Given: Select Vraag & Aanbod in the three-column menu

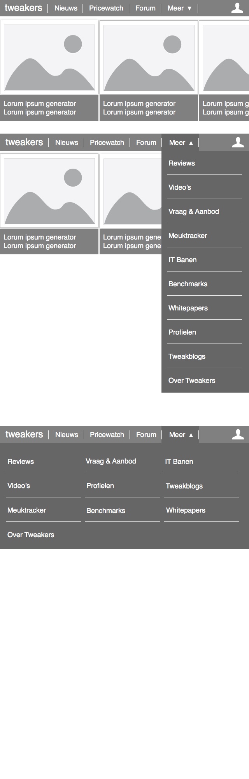Looking at the screenshot, I should (111, 461).
